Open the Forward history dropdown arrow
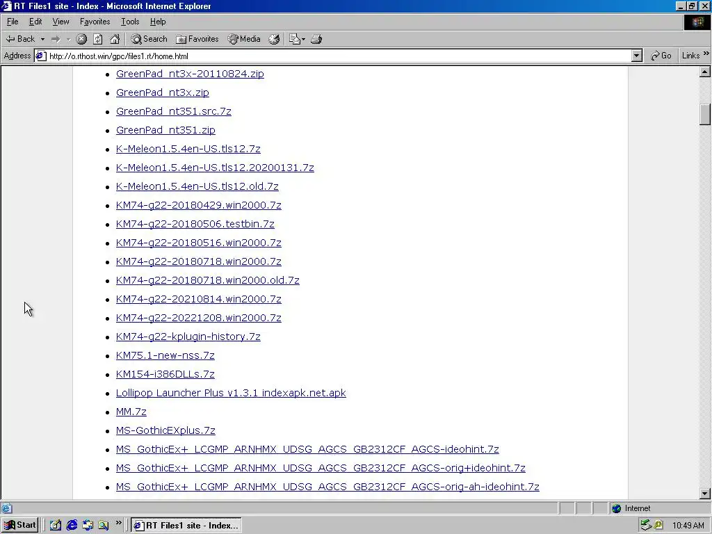 [69, 39]
